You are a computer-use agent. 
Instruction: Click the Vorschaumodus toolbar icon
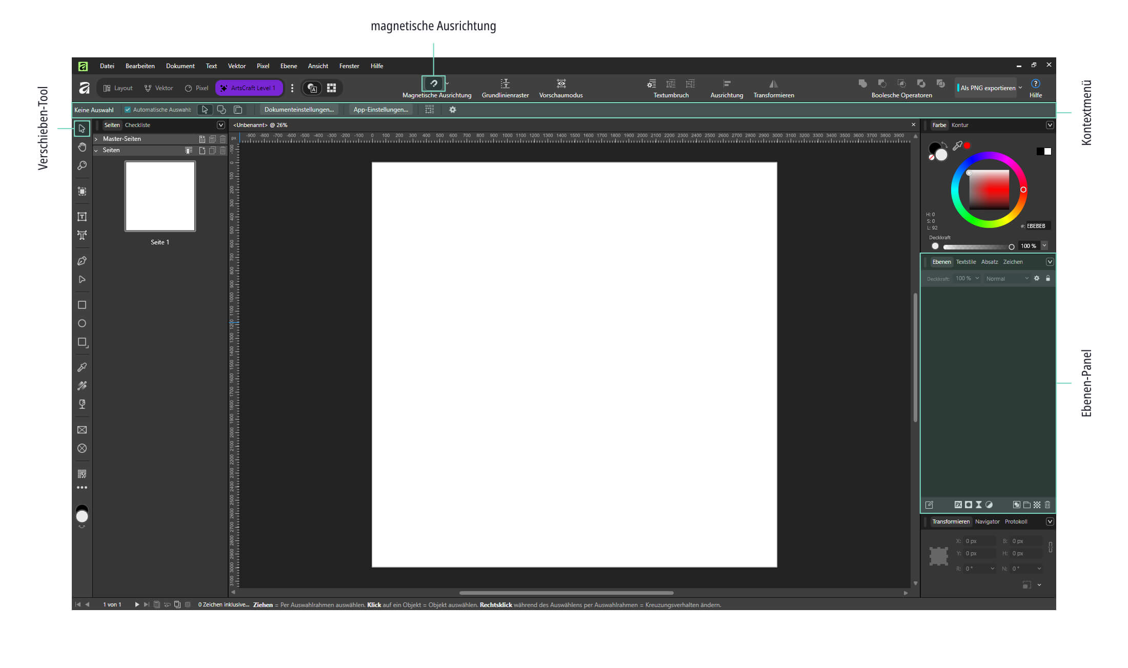(x=561, y=83)
